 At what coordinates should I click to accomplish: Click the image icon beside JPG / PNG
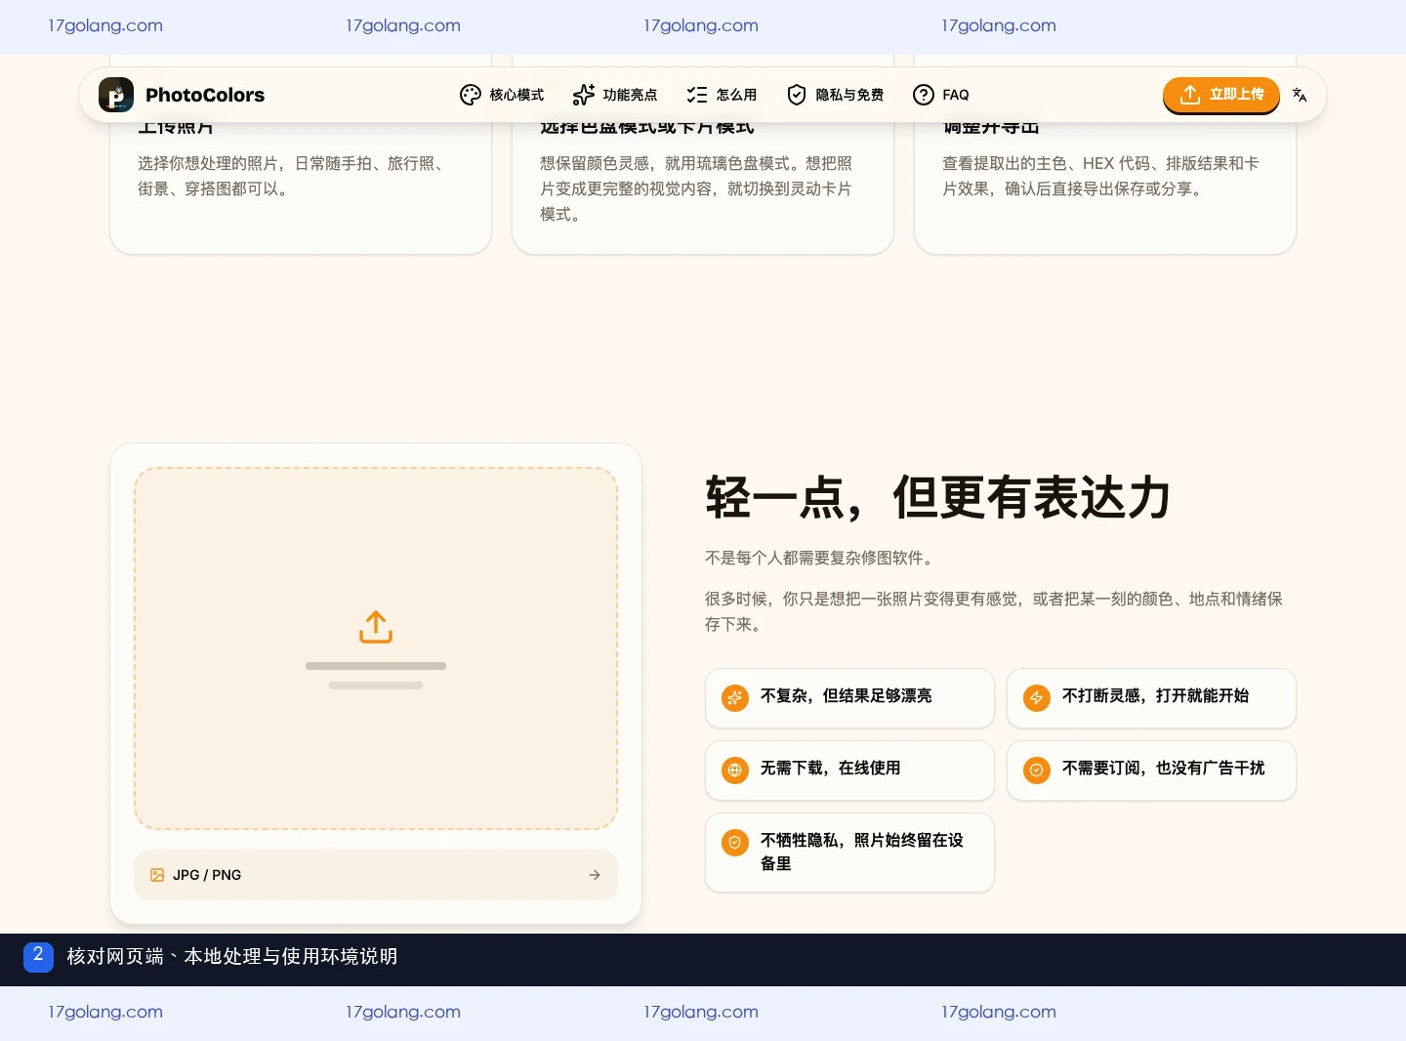coord(157,875)
